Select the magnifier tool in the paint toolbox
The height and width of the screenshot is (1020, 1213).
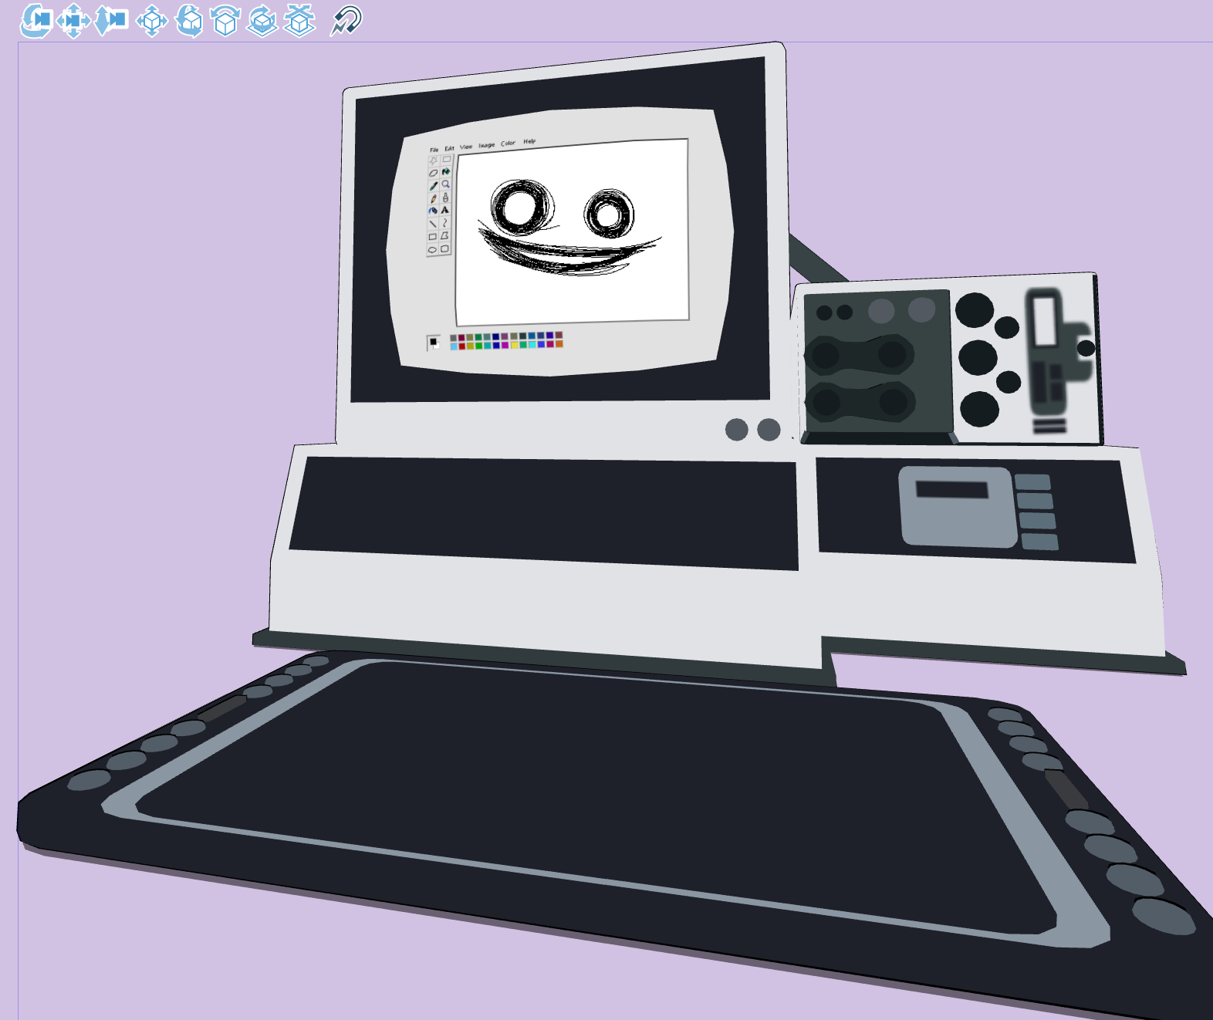[445, 184]
